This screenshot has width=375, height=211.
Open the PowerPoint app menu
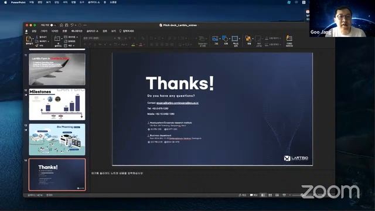tap(18, 2)
